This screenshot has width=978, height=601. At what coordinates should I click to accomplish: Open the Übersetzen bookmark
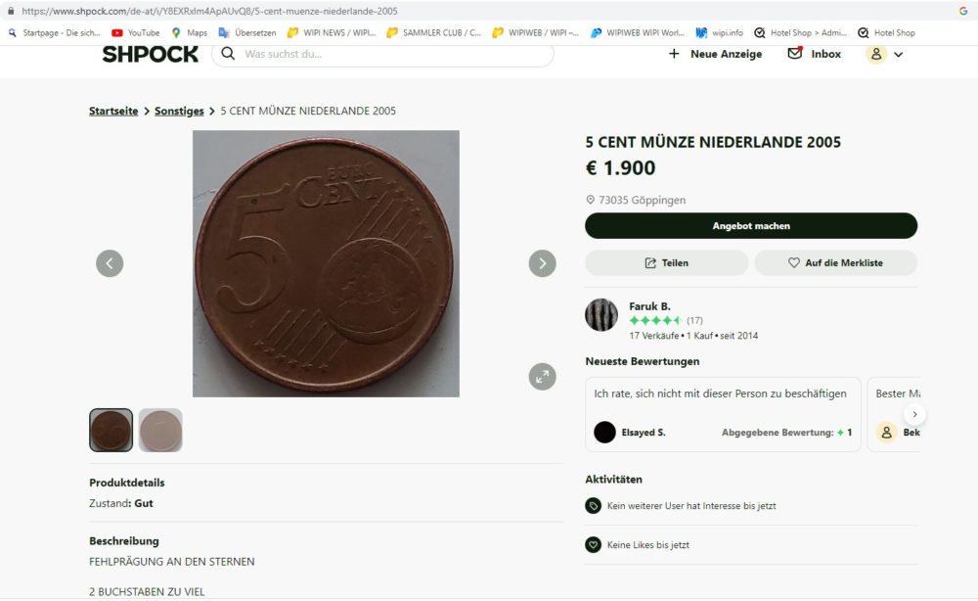pyautogui.click(x=247, y=32)
